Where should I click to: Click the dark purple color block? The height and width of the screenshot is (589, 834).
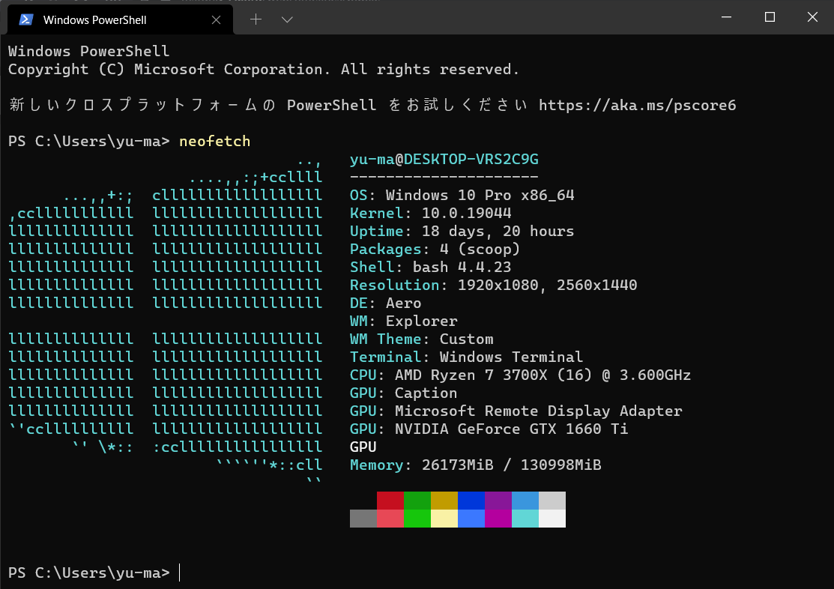(498, 501)
